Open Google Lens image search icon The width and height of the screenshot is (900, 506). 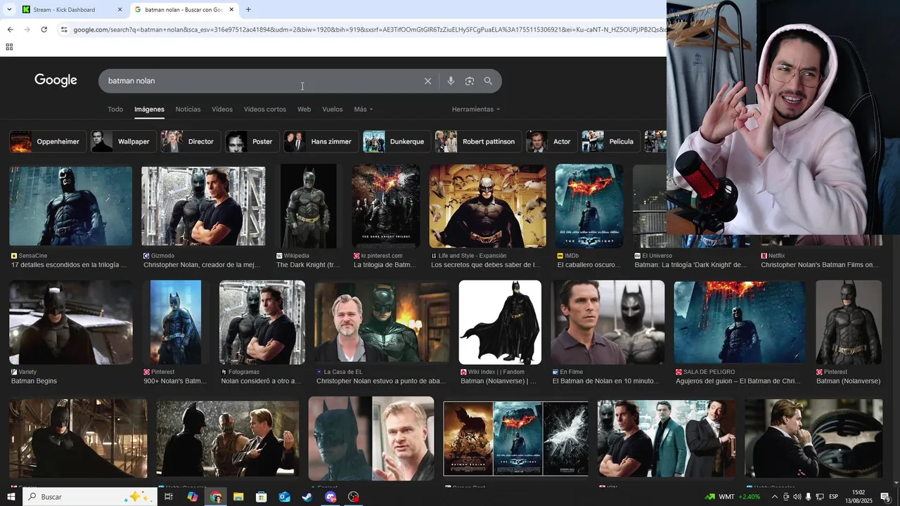coord(470,81)
